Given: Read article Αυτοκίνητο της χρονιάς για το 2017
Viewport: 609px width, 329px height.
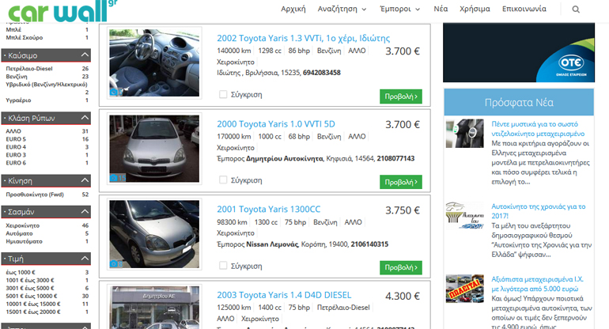Looking at the screenshot, I should (x=539, y=211).
